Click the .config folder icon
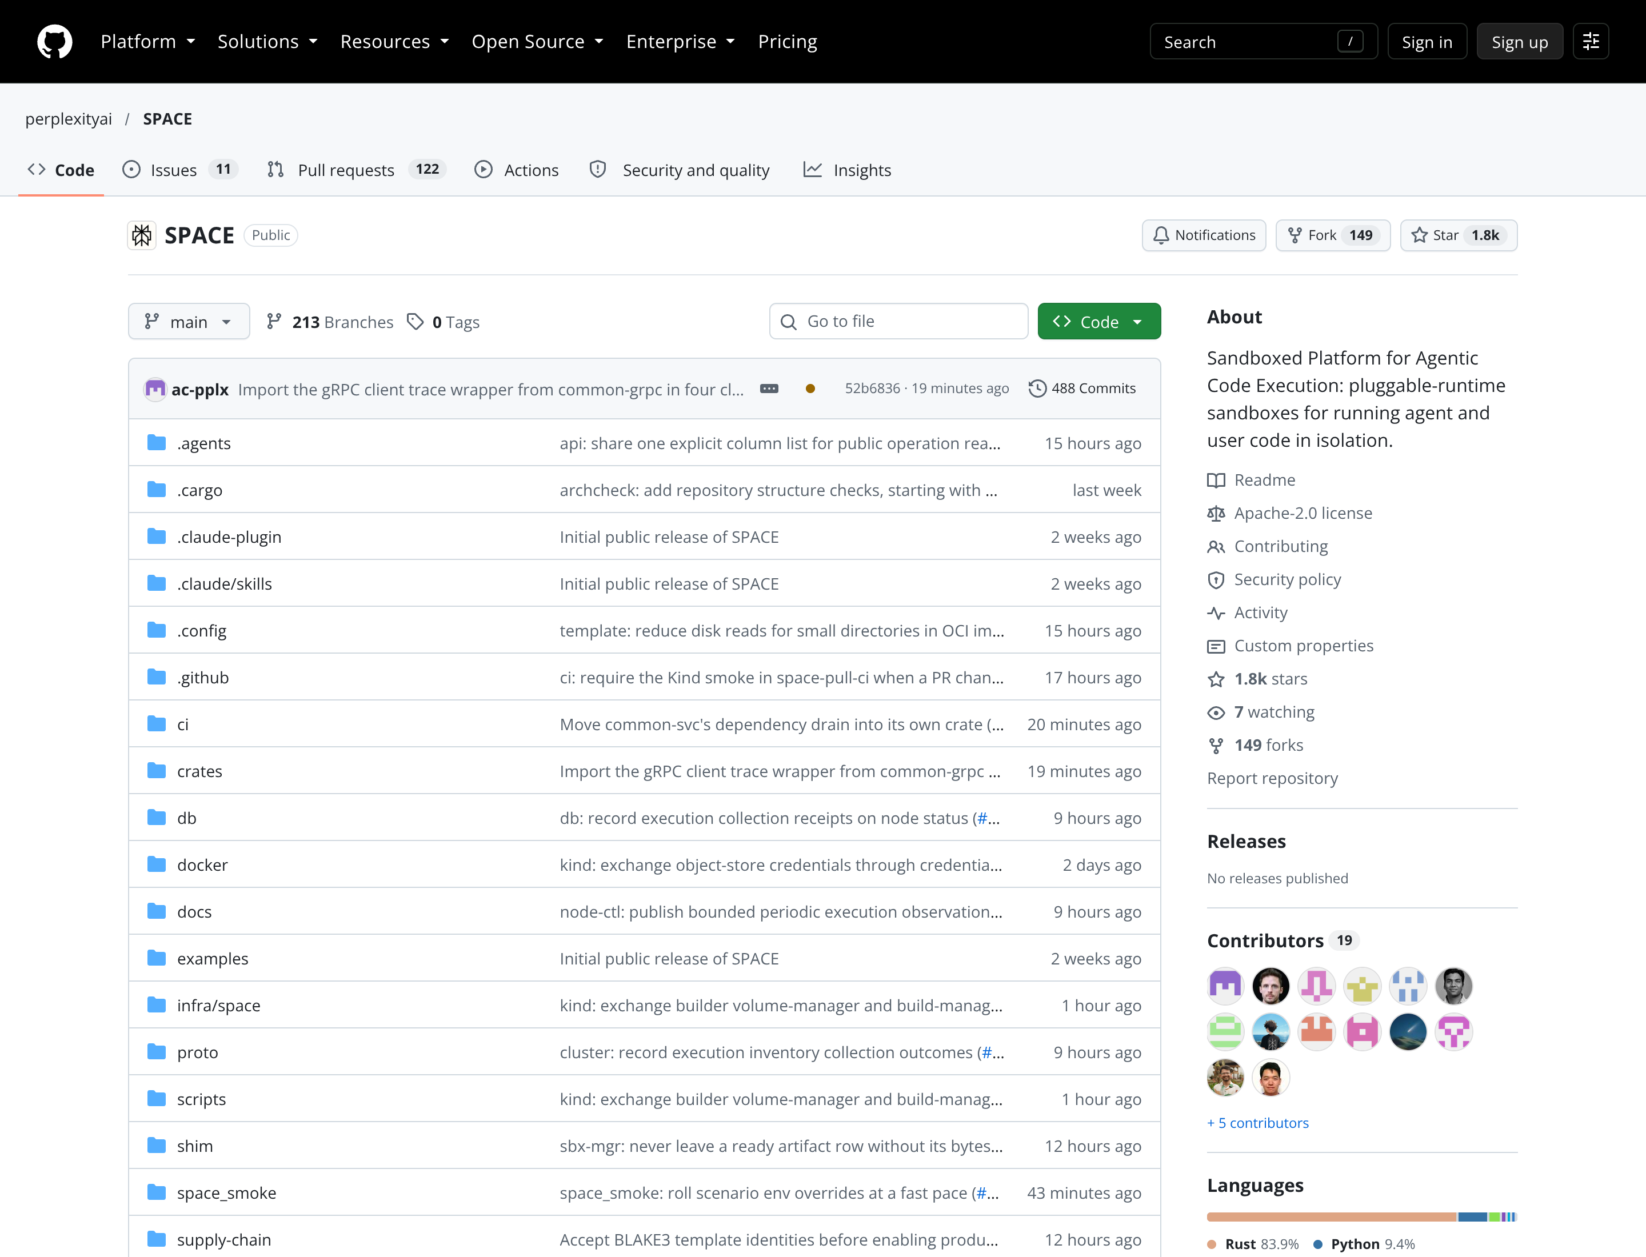1646x1257 pixels. point(157,631)
